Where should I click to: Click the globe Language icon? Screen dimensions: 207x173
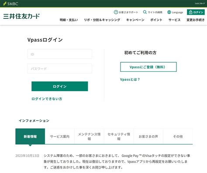pos(169,12)
